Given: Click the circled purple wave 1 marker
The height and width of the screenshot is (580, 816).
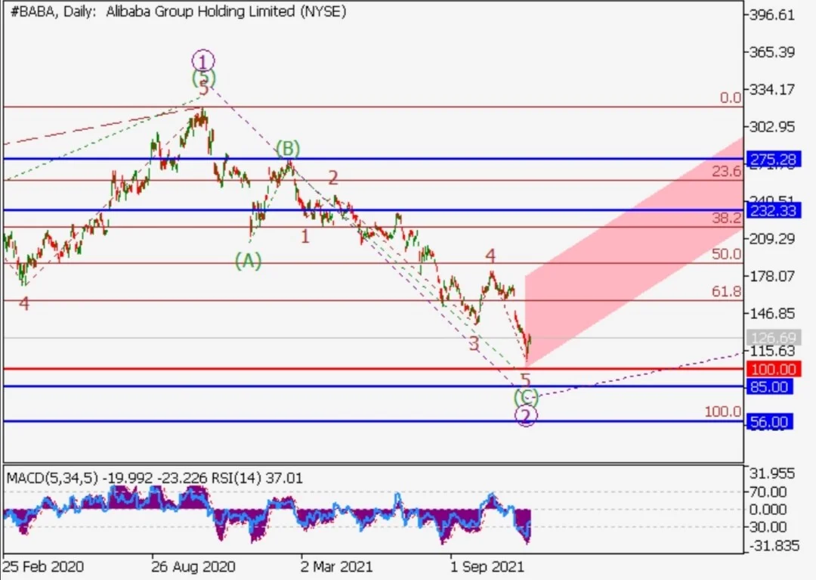Looking at the screenshot, I should (x=203, y=61).
